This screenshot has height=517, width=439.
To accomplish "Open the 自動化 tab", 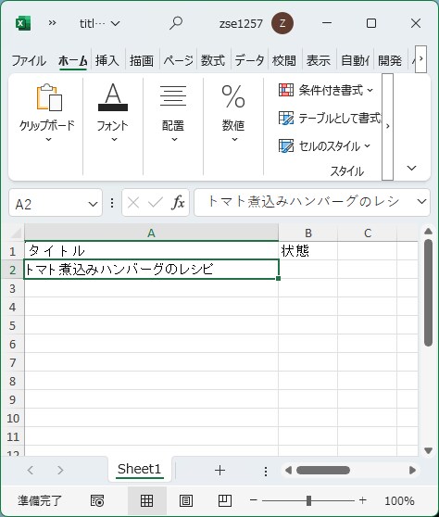I will tap(355, 60).
